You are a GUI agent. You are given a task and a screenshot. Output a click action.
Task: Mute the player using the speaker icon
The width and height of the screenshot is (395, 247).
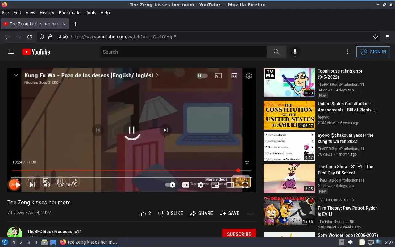(x=47, y=185)
